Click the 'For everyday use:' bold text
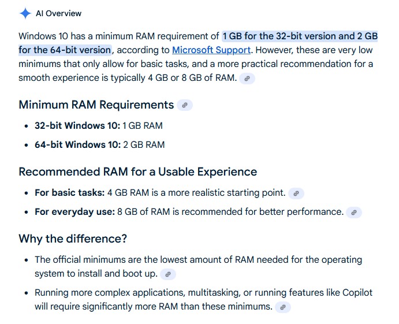 [x=74, y=211]
